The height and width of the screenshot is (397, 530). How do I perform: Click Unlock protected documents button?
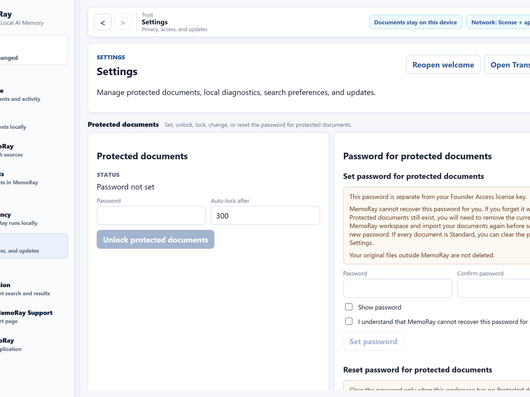[x=155, y=240]
